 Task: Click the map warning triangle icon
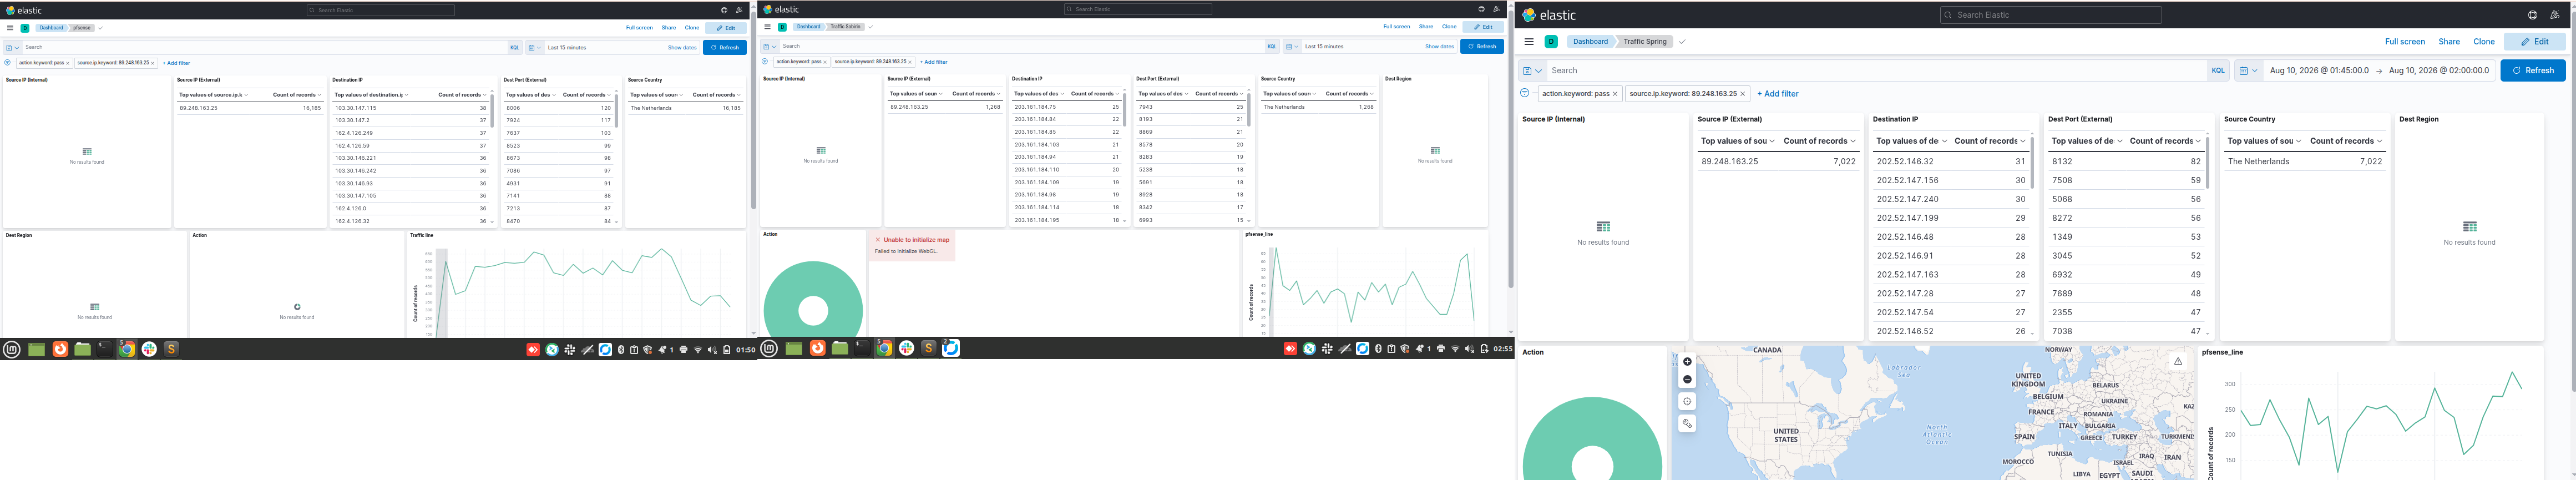[2178, 361]
